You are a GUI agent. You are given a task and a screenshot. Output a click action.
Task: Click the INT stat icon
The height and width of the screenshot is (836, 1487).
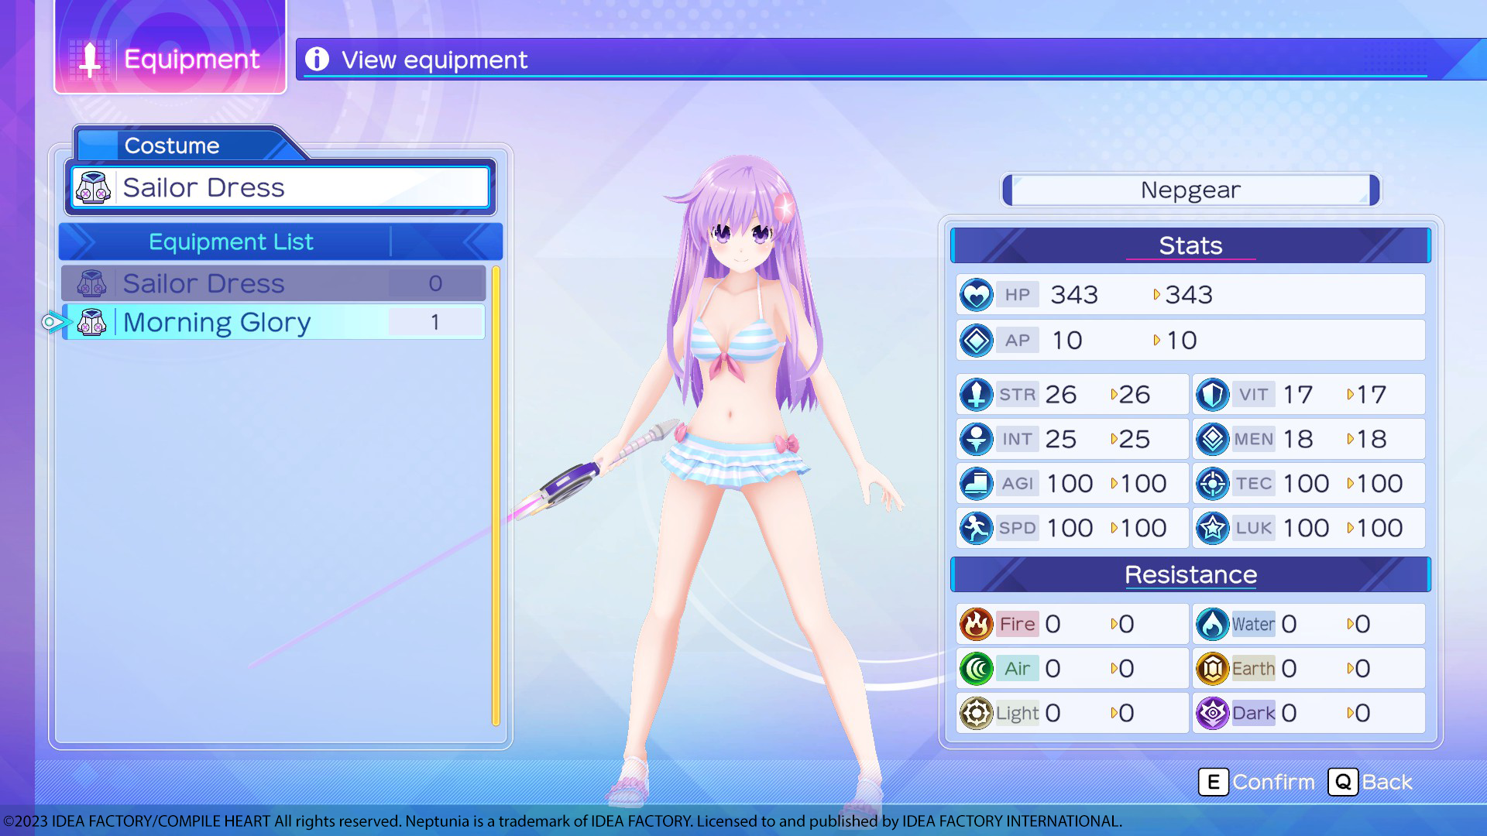point(976,440)
